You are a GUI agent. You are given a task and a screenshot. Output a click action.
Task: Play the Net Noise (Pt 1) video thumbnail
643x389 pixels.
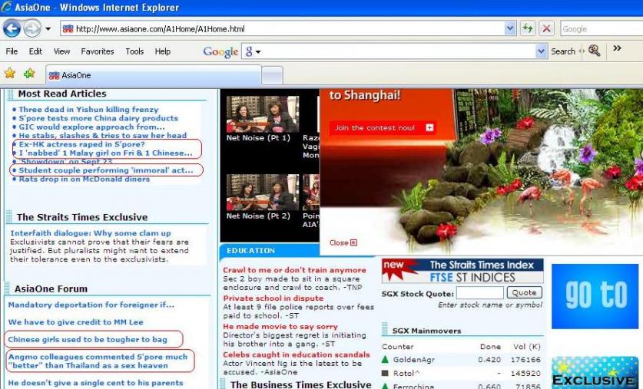point(263,114)
